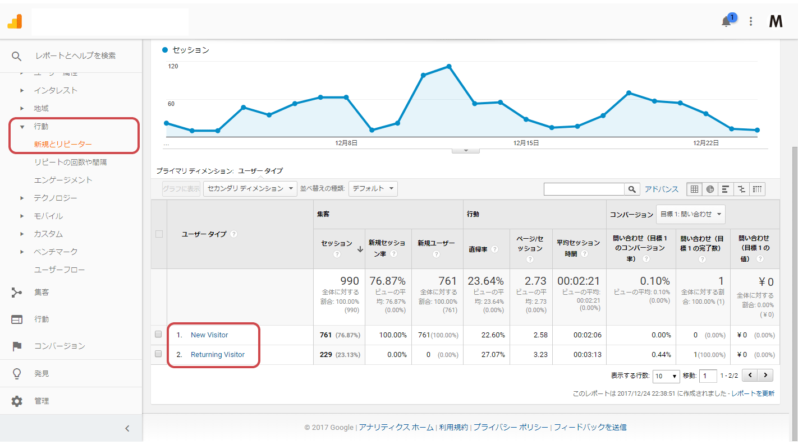Expand the ベンチマーク tree item
Image resolution: width=798 pixels, height=445 pixels.
tap(22, 252)
